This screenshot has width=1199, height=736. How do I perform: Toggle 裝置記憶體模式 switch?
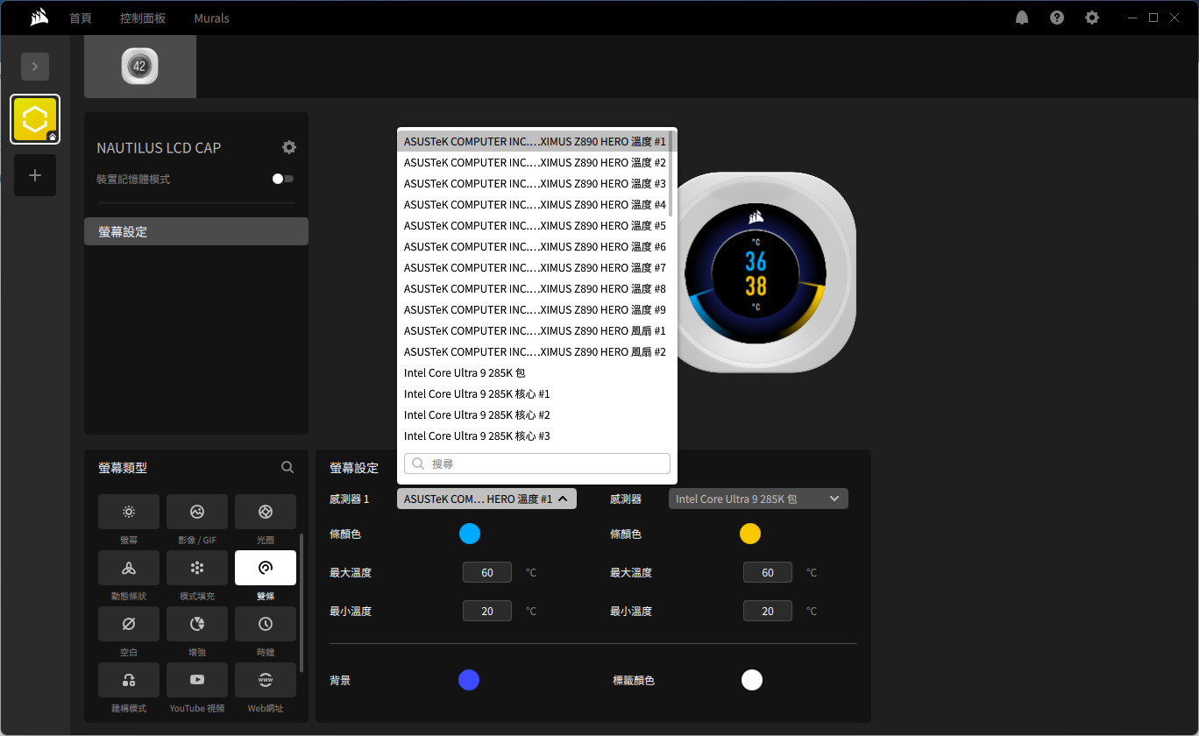point(282,179)
